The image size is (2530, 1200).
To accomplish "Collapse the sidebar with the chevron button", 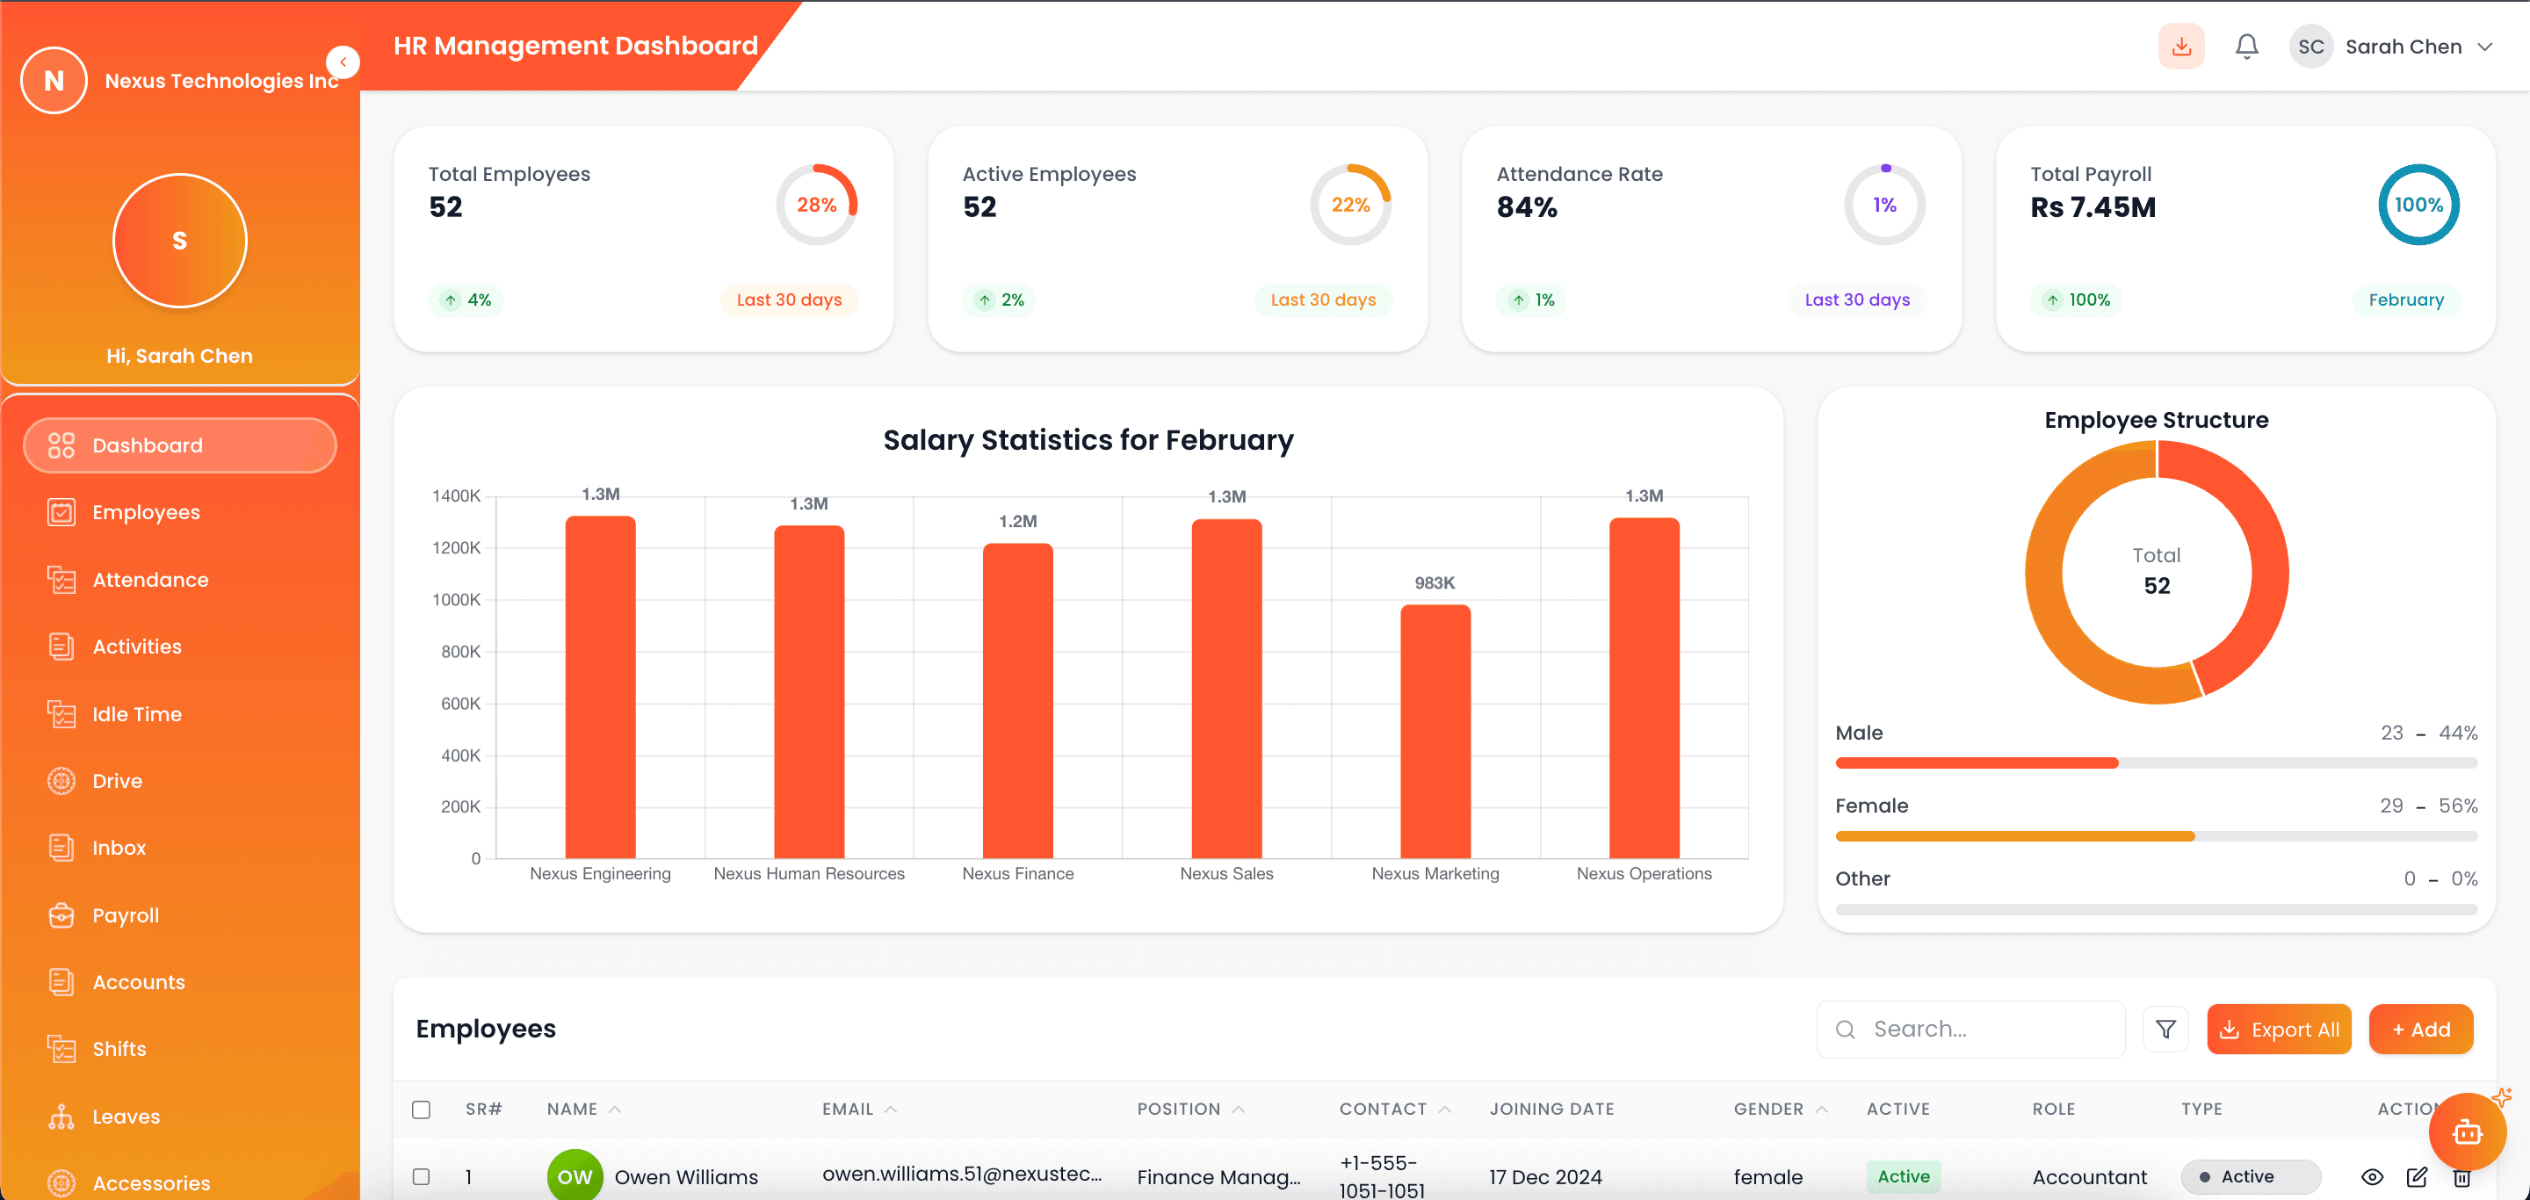I will coord(343,61).
